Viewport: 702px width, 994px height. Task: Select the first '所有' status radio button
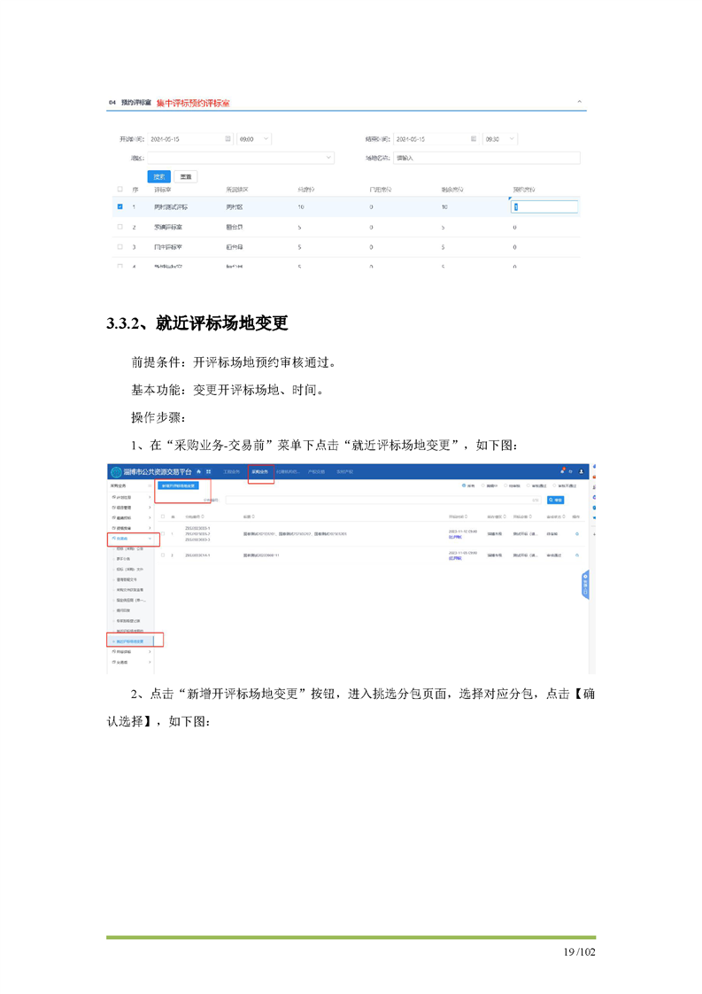click(x=464, y=486)
